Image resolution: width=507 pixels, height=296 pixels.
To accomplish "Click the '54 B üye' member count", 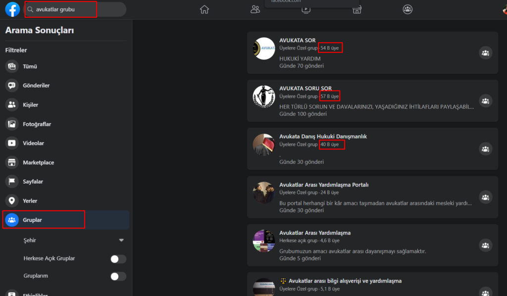I will pos(329,48).
